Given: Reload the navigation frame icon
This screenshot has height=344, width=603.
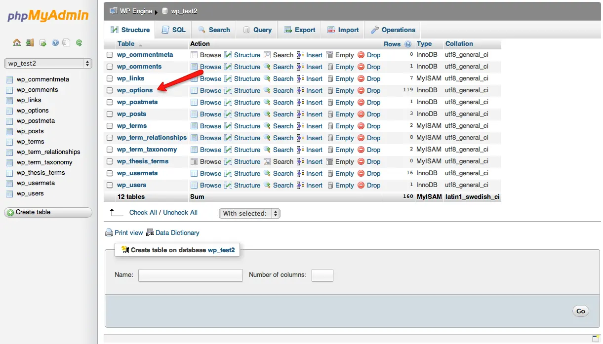Looking at the screenshot, I should tap(79, 43).
